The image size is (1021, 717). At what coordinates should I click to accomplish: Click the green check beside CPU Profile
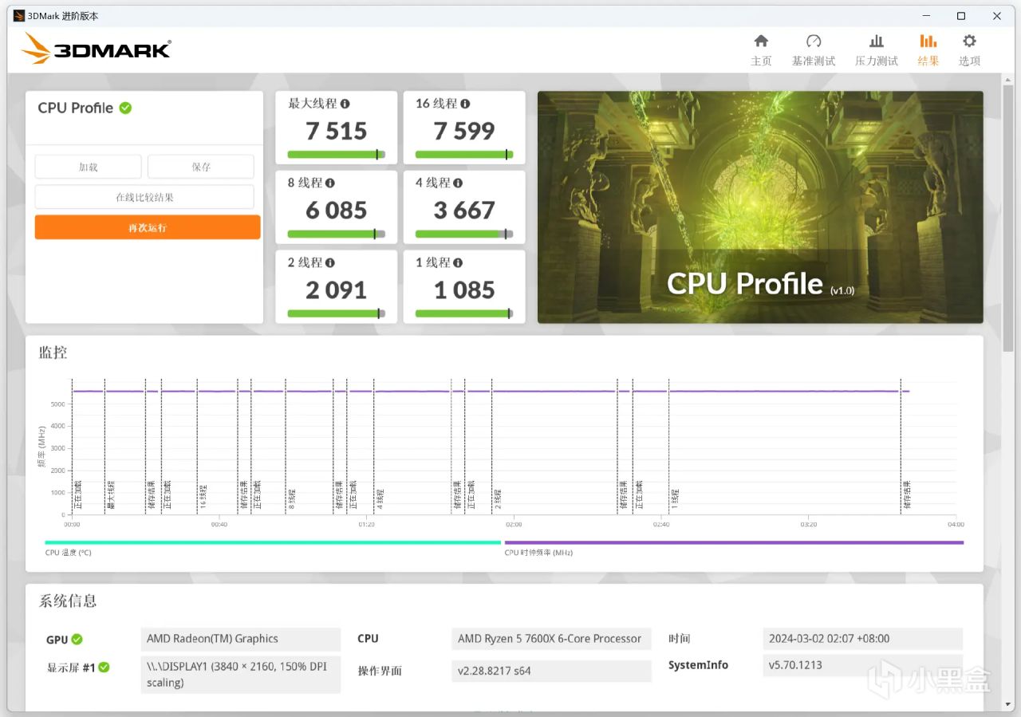pos(125,108)
